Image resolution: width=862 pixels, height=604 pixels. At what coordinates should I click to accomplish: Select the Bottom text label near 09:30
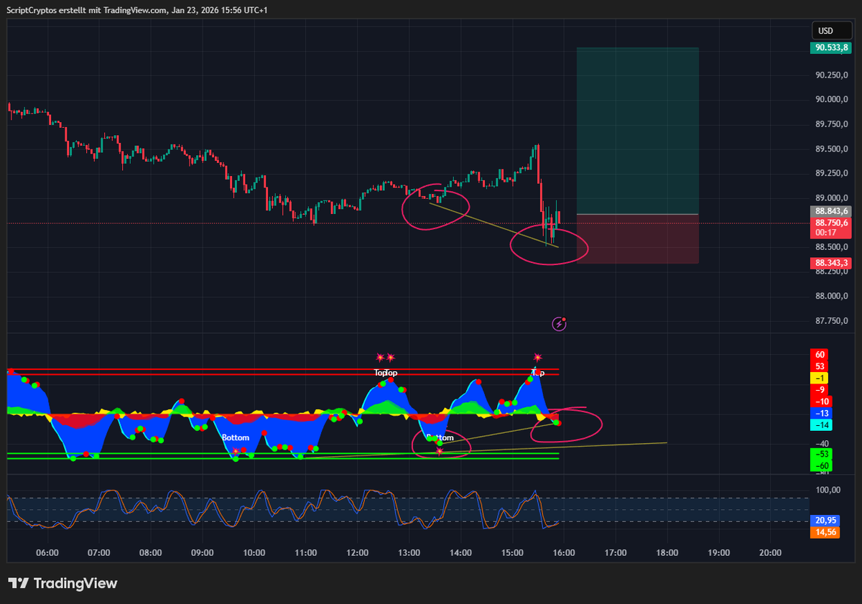pos(235,437)
